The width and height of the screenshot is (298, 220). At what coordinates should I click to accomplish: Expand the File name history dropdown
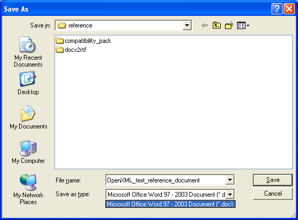(x=230, y=180)
